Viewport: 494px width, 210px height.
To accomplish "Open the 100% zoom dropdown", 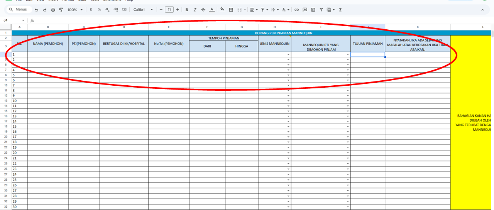I will coord(74,10).
